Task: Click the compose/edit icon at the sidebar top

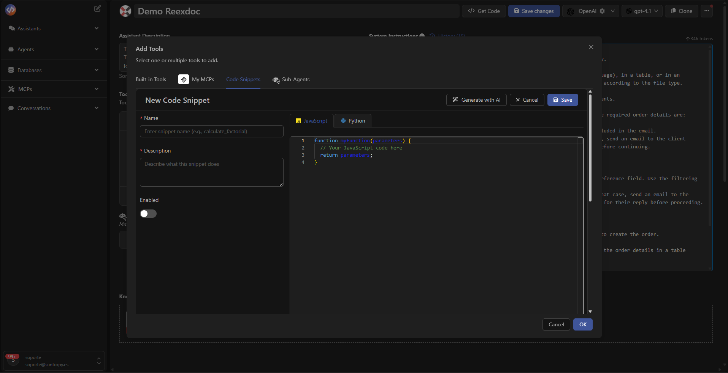Action: [97, 8]
